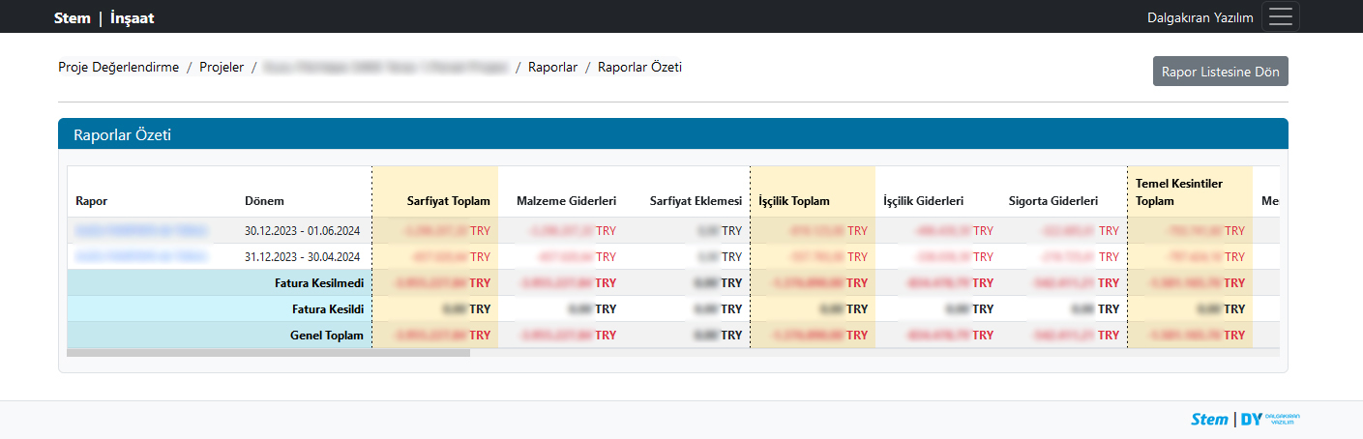Open Proje Değerlendirme breadcrumb link

119,68
